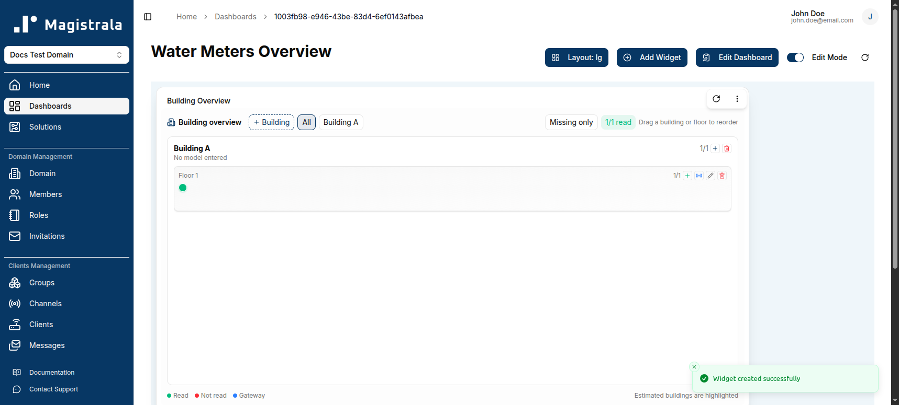
Task: Open the Roles page
Action: coord(66,215)
